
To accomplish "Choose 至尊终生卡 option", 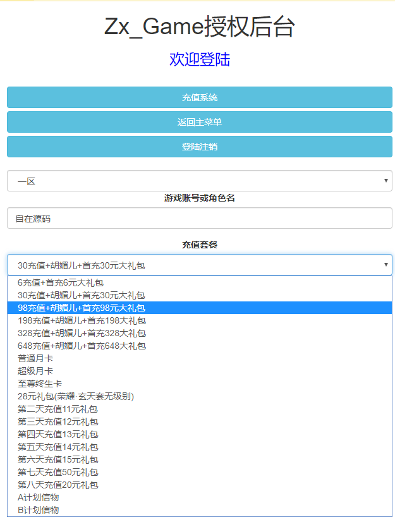I will tap(40, 384).
